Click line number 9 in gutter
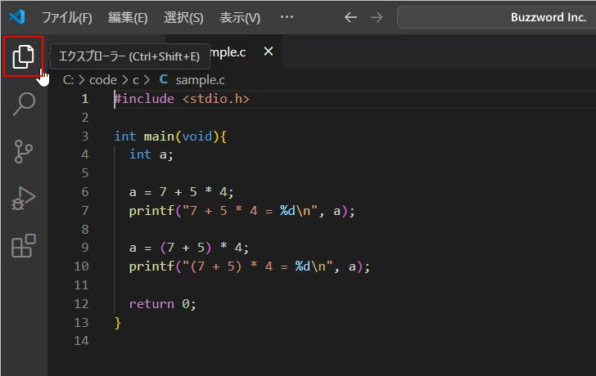596x376 pixels. tap(85, 248)
